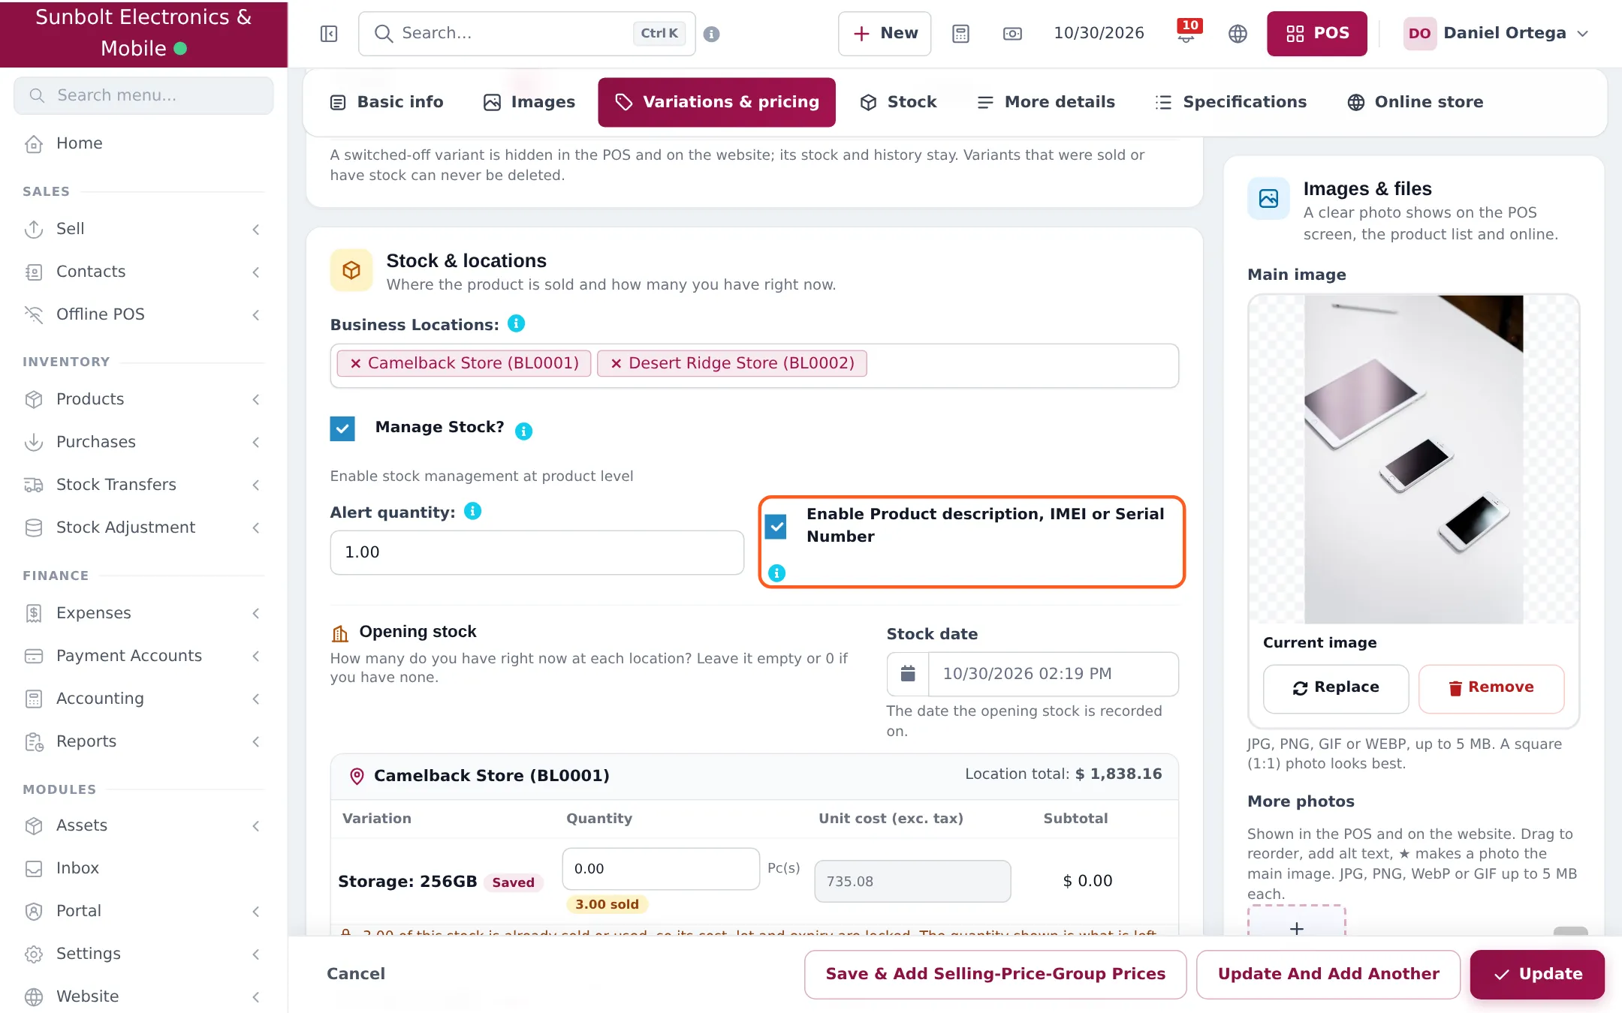Expand the Products sidebar menu
This screenshot has width=1622, height=1013.
[x=143, y=399]
